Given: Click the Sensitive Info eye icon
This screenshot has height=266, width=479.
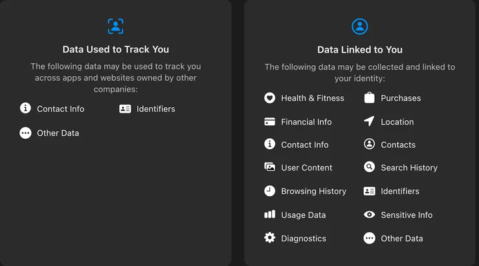Looking at the screenshot, I should (370, 215).
